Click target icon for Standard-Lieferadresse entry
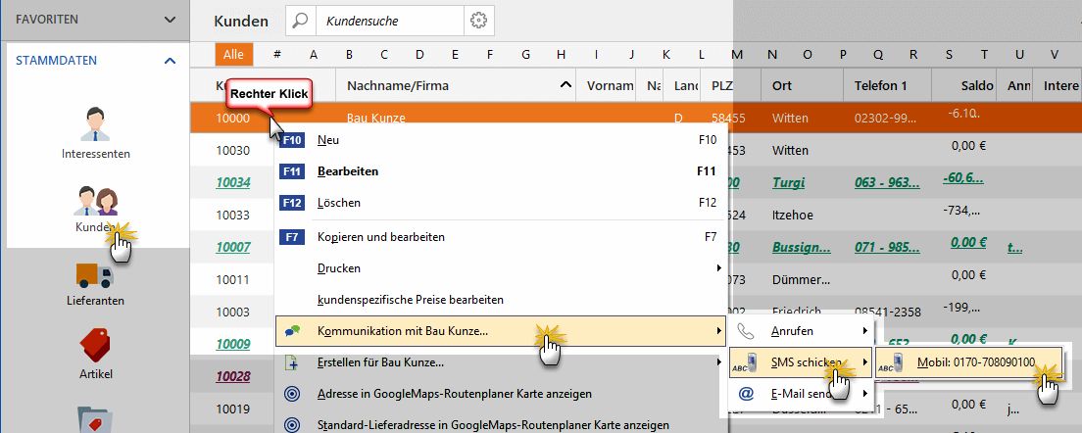Screen dimensions: 1082x433 [293, 425]
